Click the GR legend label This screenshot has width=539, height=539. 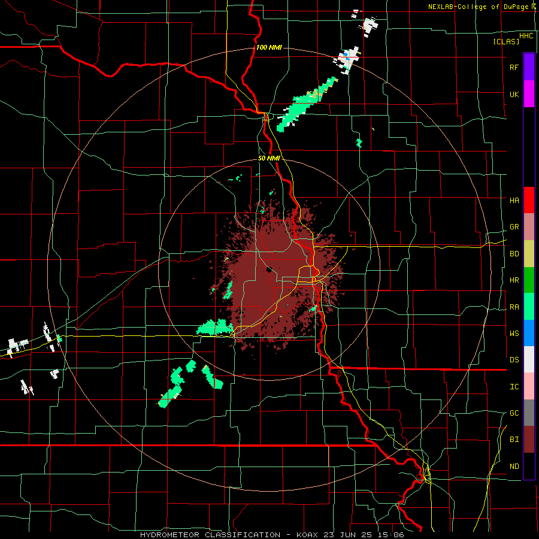point(514,227)
